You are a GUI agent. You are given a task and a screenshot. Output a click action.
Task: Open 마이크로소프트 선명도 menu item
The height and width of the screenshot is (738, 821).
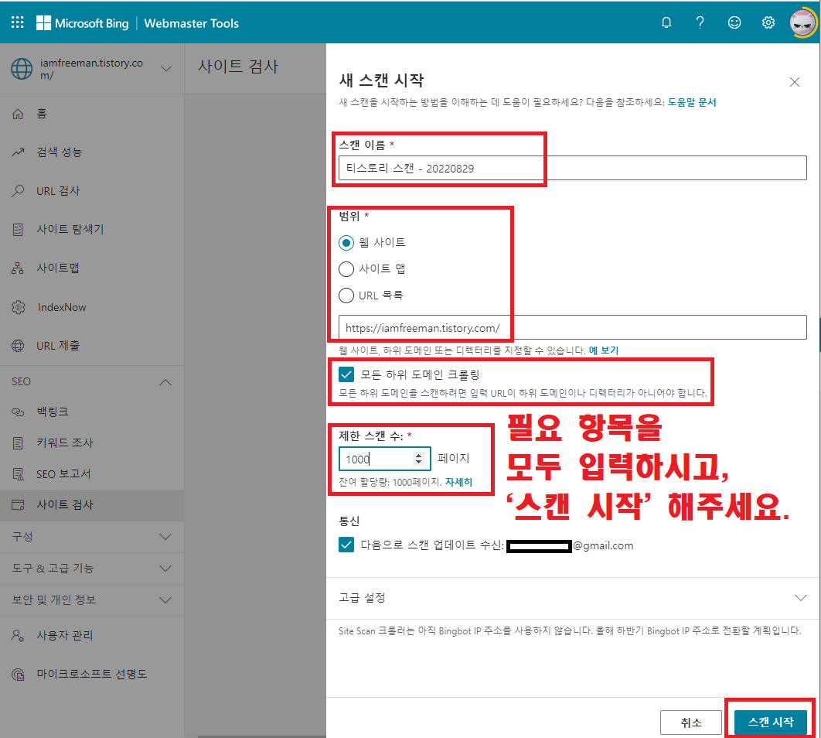[92, 675]
